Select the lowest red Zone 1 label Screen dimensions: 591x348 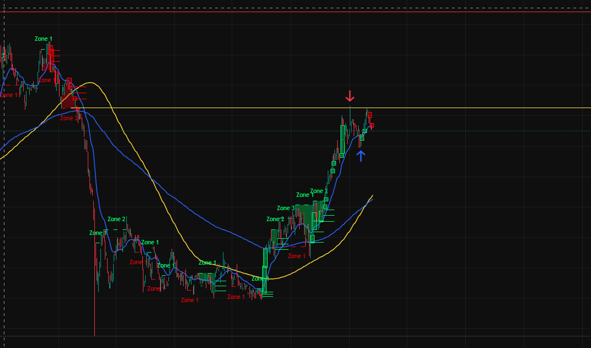pos(190,300)
